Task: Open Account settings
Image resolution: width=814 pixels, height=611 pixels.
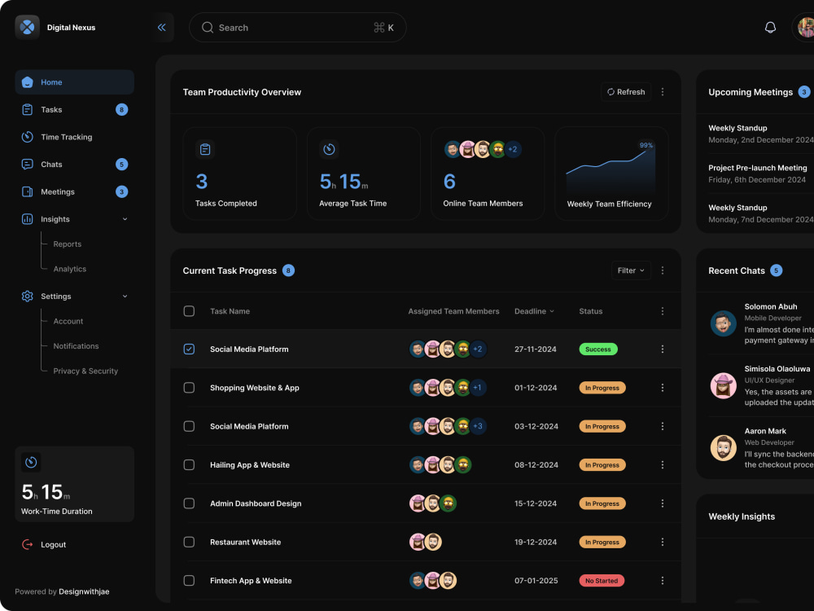Action: click(68, 321)
